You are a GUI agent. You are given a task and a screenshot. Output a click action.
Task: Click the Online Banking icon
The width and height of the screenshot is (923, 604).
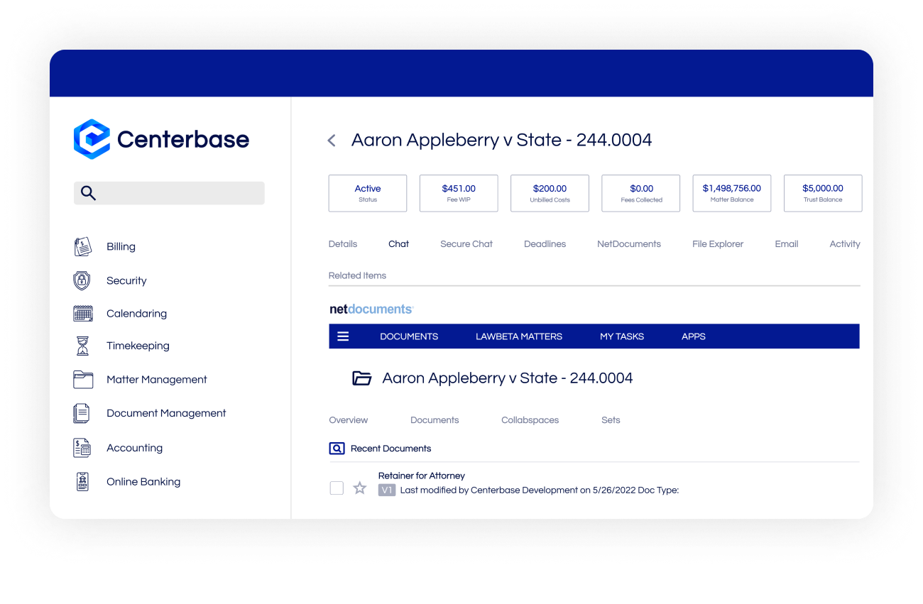(x=82, y=482)
